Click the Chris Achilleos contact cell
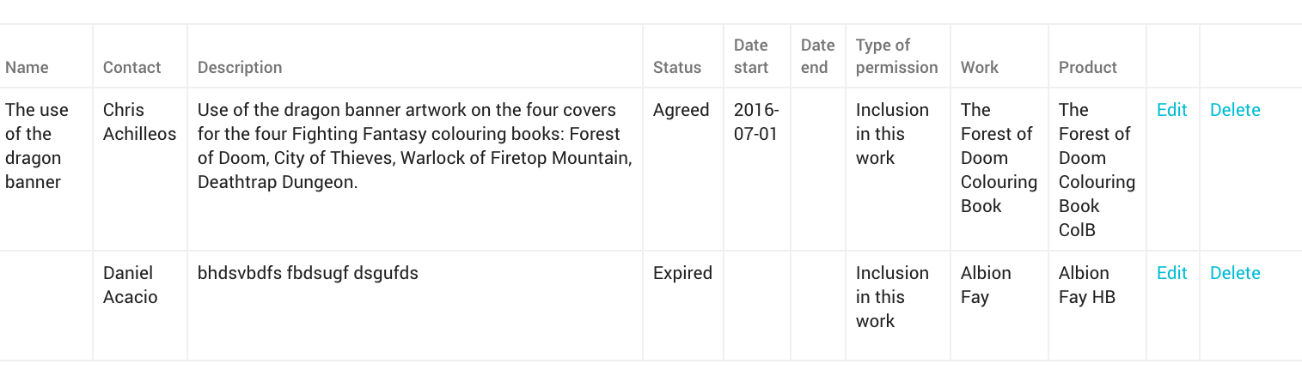 139,122
